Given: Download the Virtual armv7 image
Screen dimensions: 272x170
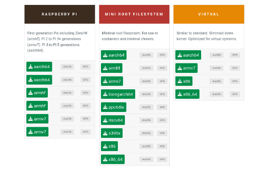Looking at the screenshot, I should pos(186,68).
